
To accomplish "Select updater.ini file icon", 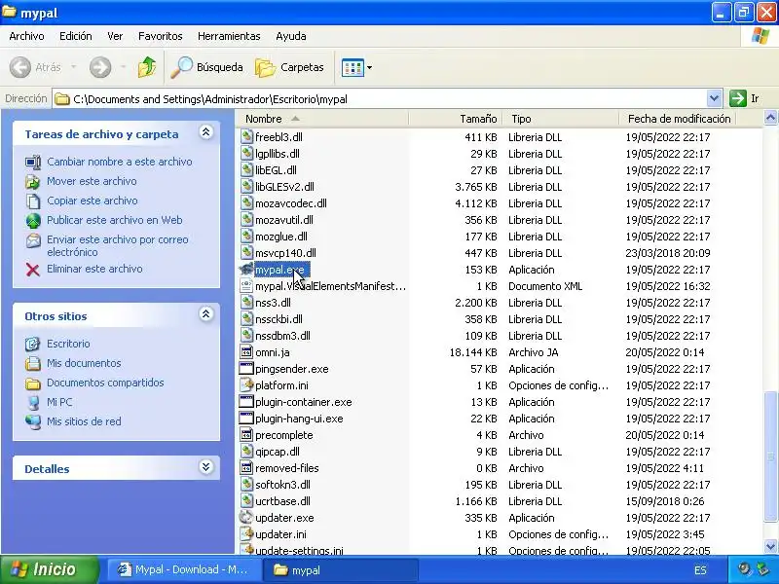I will [x=246, y=534].
